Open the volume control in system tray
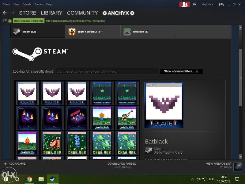 pos(198,179)
